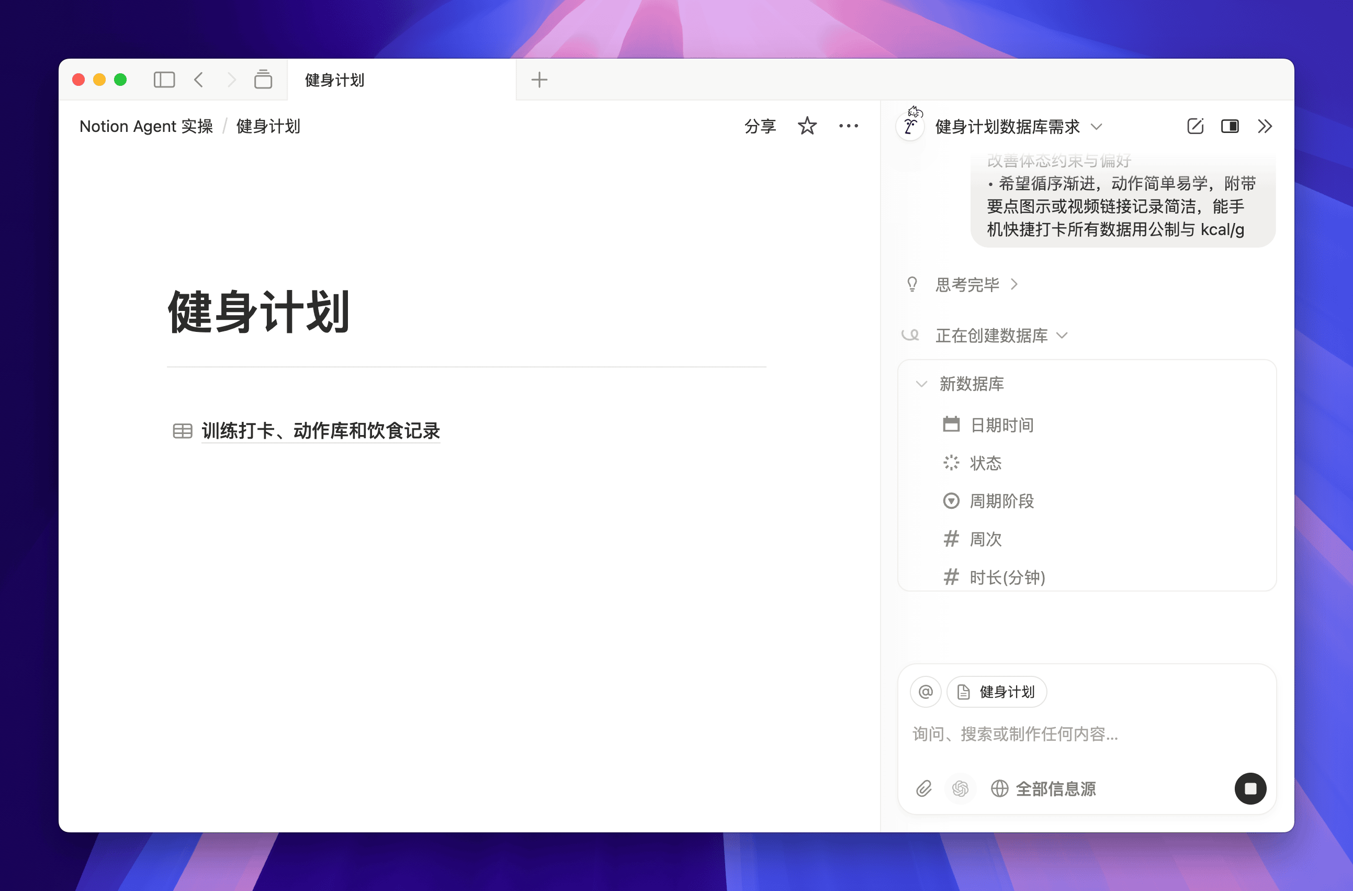1353x891 pixels.
Task: Collapse the 新数据库 property list
Action: pyautogui.click(x=961, y=384)
